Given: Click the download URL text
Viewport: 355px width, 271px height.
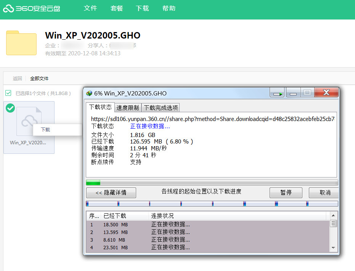Looking at the screenshot, I should pos(213,119).
